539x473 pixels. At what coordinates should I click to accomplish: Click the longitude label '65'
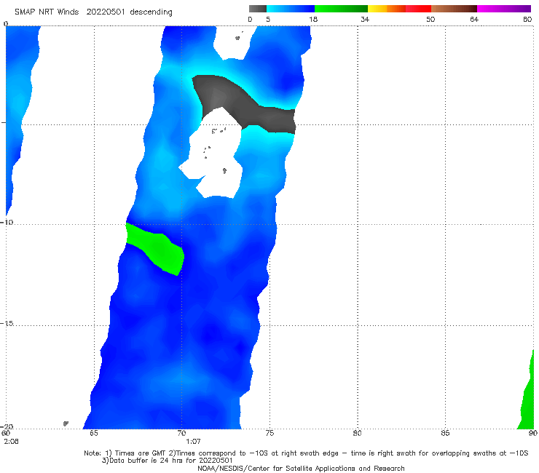click(94, 433)
